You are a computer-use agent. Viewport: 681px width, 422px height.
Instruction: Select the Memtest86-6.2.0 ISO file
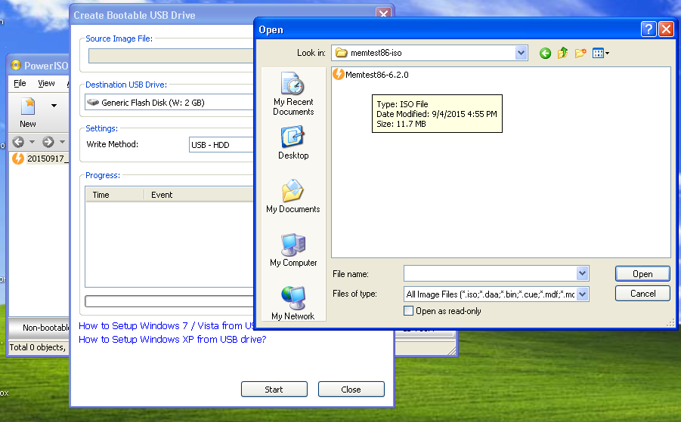pos(370,75)
